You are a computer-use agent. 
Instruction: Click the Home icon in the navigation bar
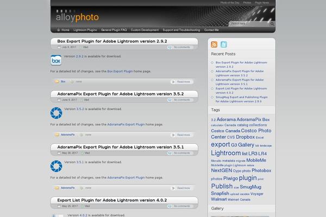(59, 30)
